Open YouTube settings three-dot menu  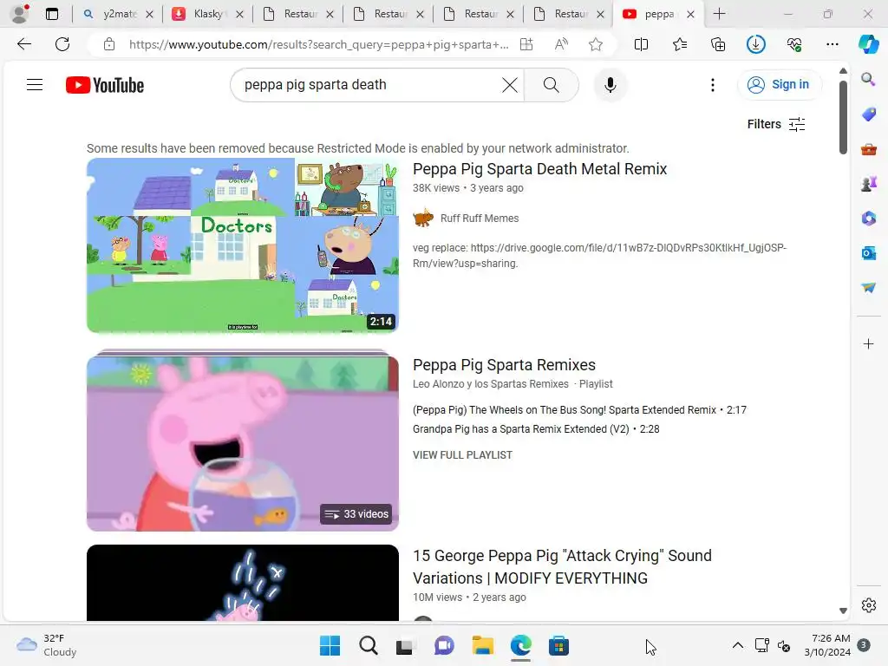[713, 85]
